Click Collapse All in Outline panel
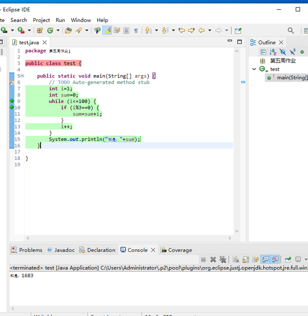The height and width of the screenshot is (316, 308). 263,52
